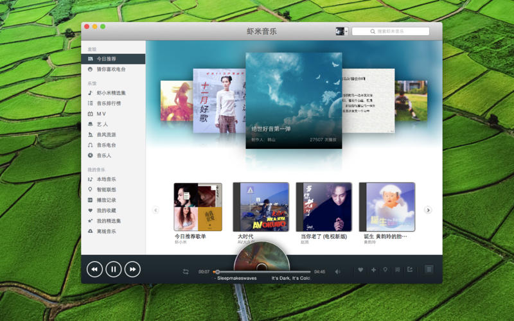Viewport: 514px width, 321px height.
Task: Share the current song
Action: [410, 270]
